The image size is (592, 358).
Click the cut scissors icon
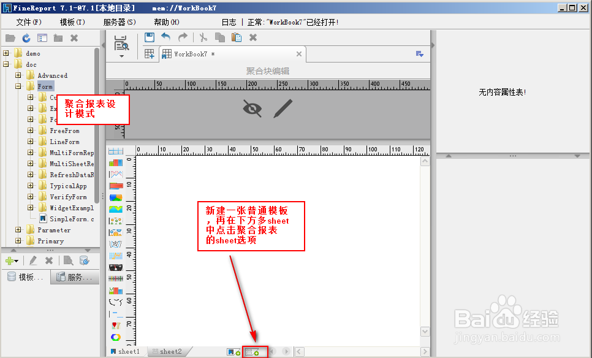click(x=203, y=37)
